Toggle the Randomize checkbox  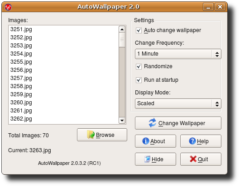tap(139, 66)
